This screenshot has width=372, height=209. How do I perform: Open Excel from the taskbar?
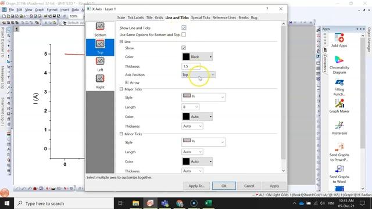click(x=208, y=203)
